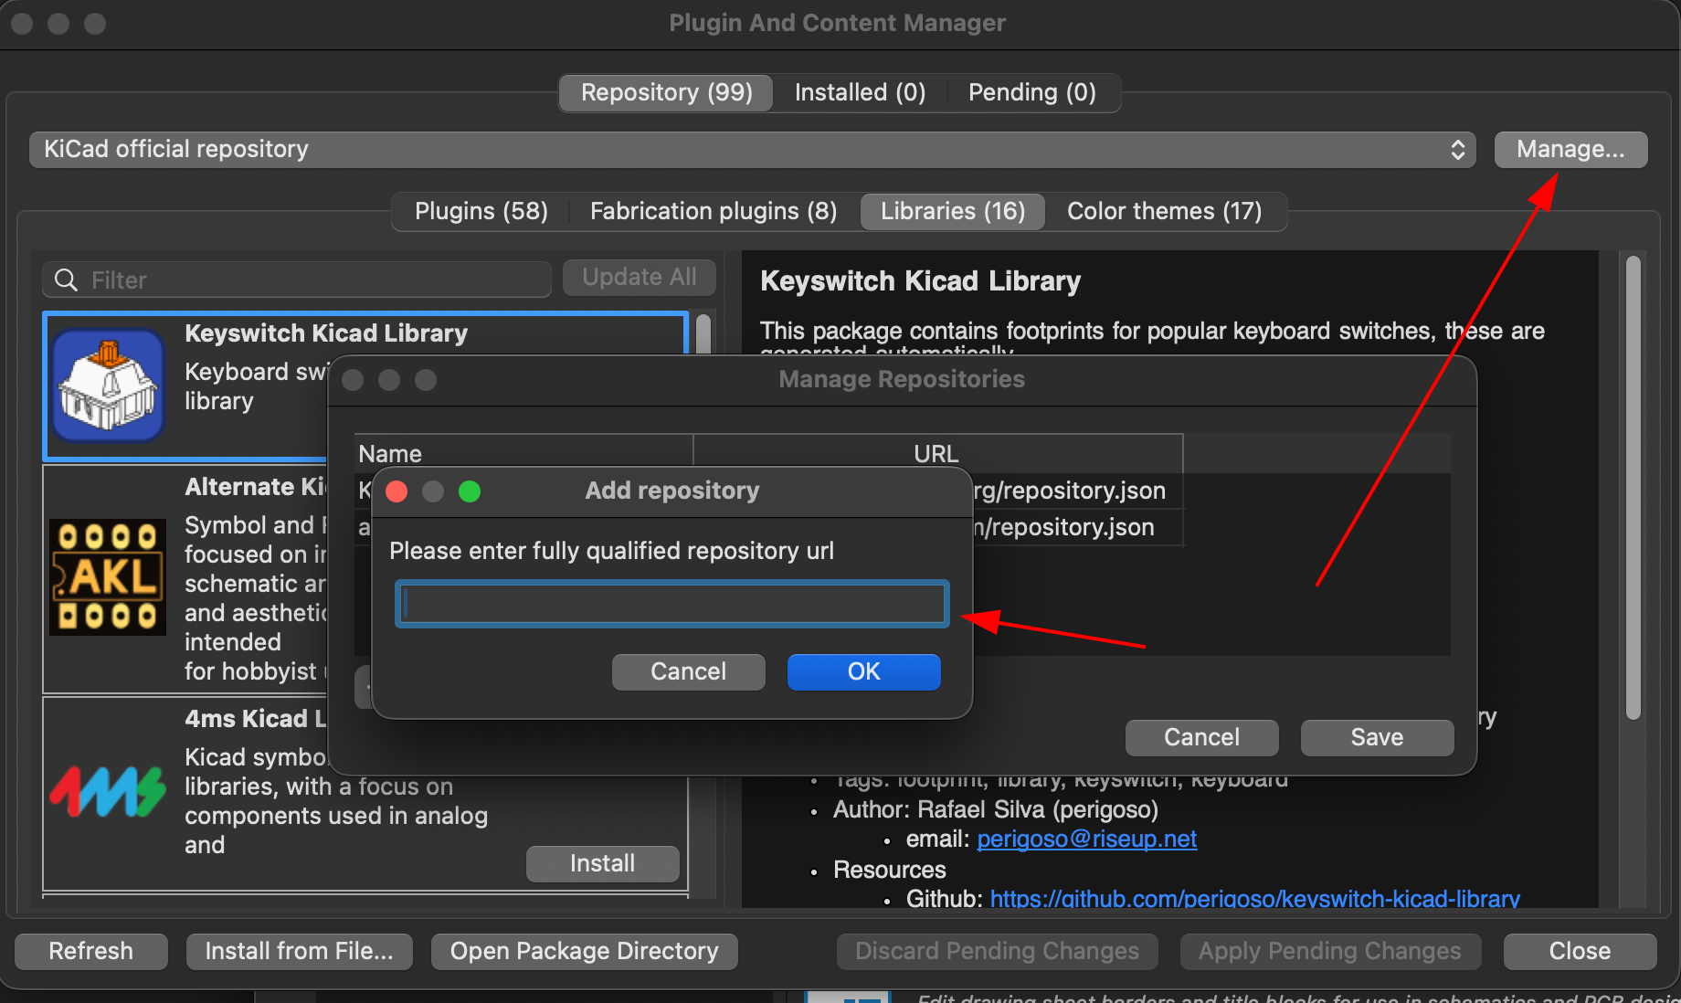This screenshot has height=1003, width=1681.
Task: Click the Update All button
Action: (x=639, y=277)
